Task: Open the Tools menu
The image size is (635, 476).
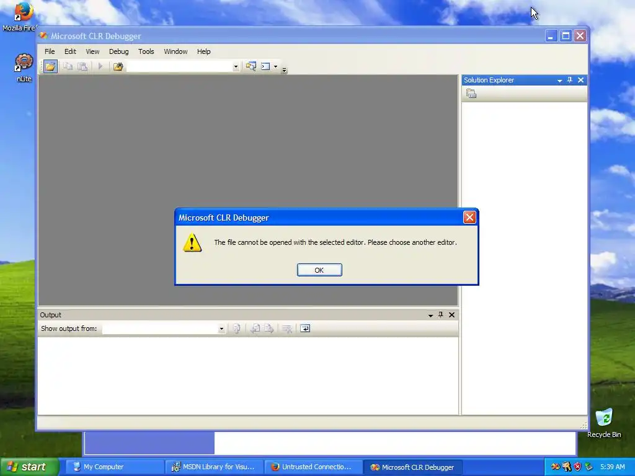Action: (146, 51)
